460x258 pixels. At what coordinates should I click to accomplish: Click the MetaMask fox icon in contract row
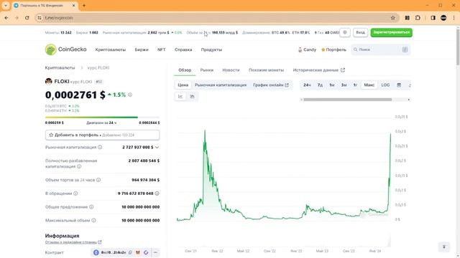coord(138,252)
